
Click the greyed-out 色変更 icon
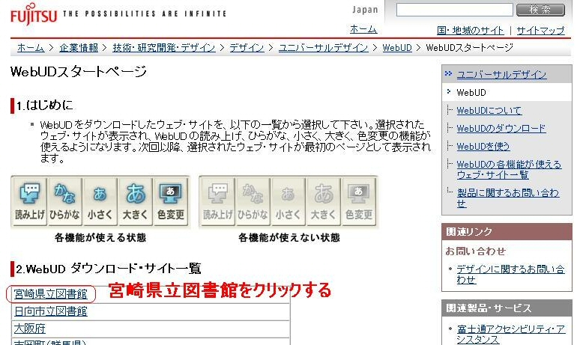358,201
